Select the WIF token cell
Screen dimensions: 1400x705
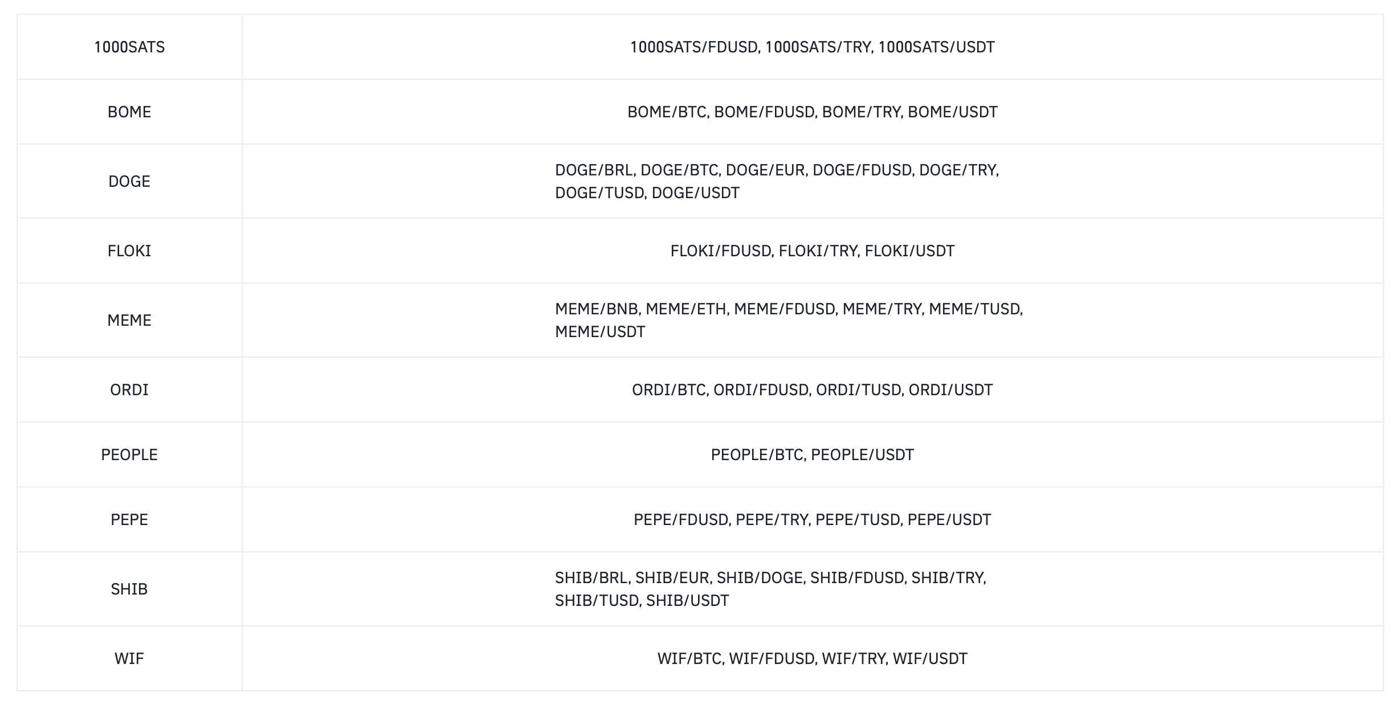pos(129,658)
